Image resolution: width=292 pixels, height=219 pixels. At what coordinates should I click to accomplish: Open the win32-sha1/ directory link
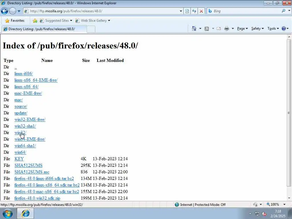point(25,126)
